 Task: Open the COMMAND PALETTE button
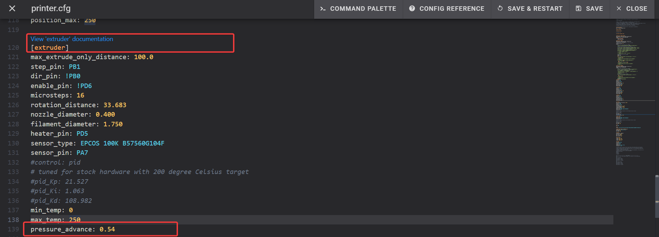tap(358, 9)
